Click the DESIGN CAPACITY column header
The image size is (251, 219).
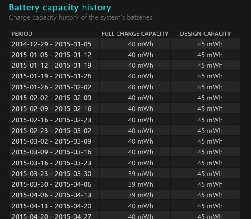coord(205,34)
